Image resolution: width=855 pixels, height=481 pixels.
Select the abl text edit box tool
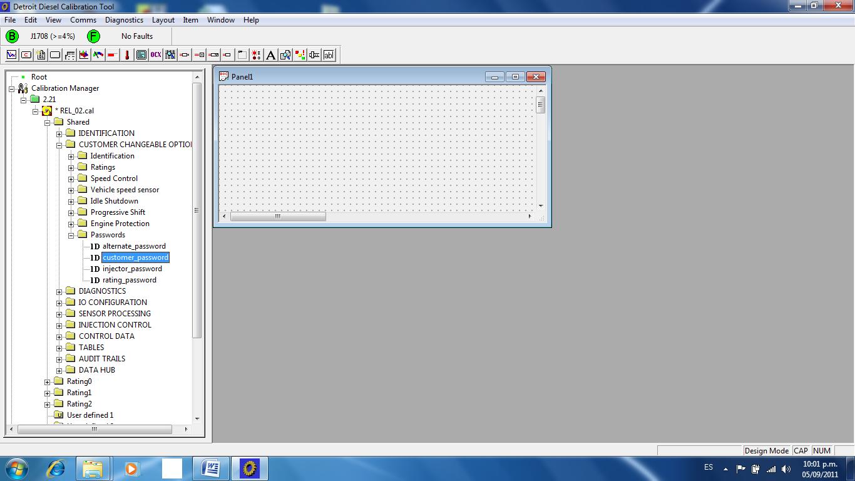pos(329,54)
